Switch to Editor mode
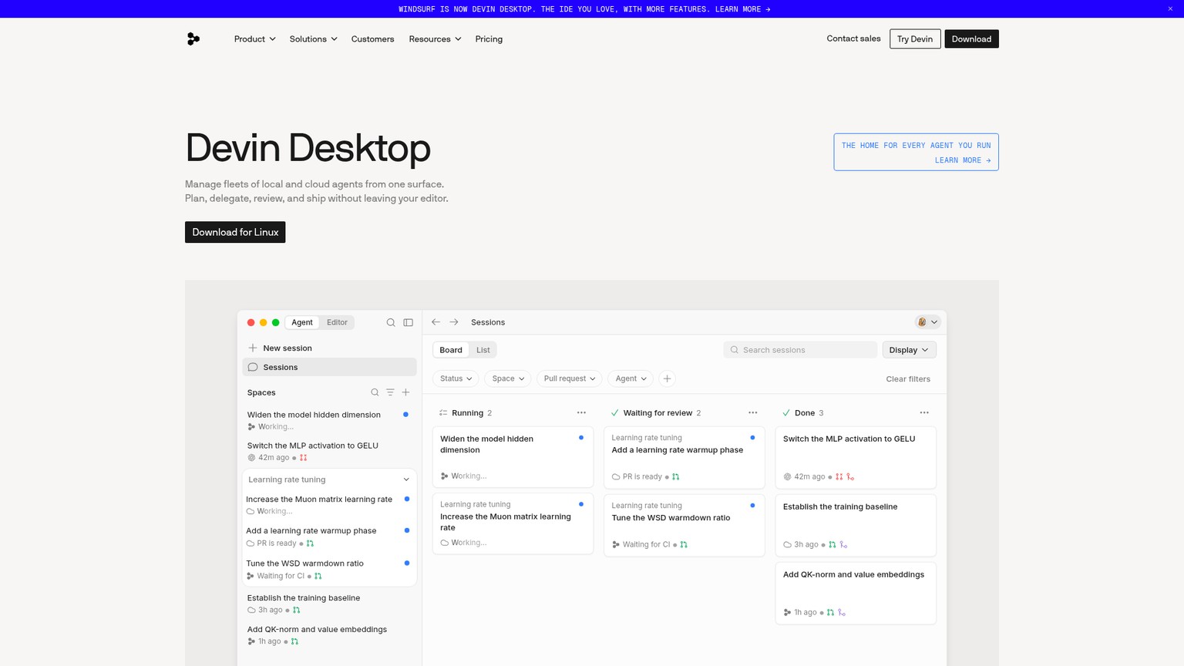The image size is (1184, 666). 337,322
